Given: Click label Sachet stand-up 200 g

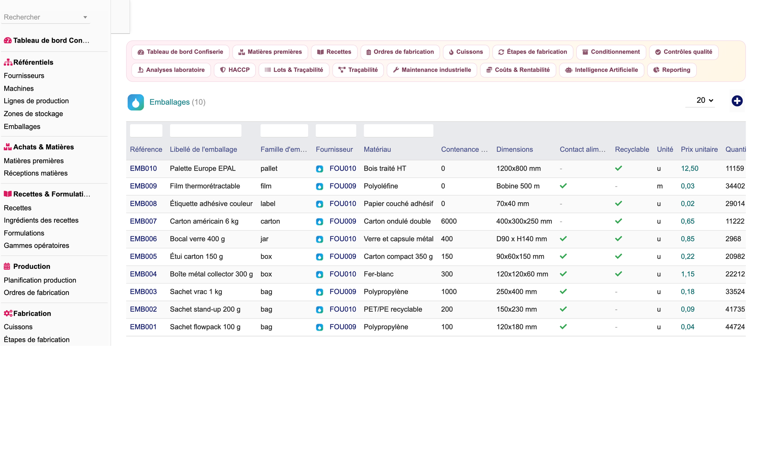Looking at the screenshot, I should 205,309.
